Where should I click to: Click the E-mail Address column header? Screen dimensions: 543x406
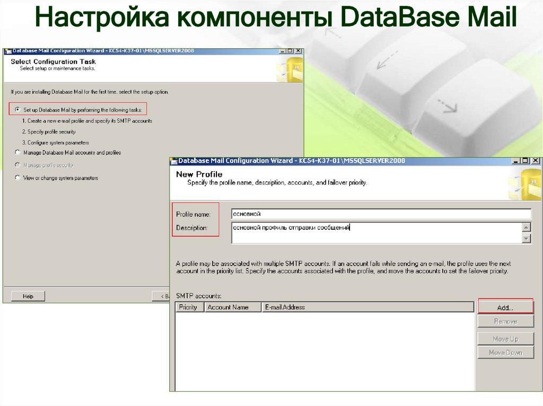point(286,307)
